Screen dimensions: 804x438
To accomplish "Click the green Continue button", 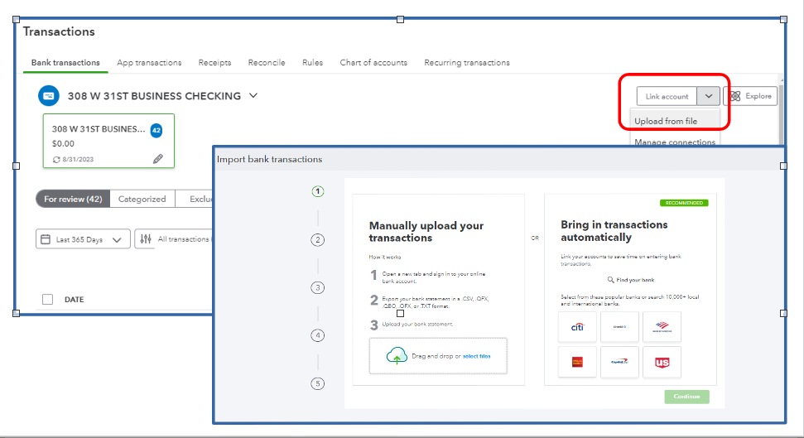I will (x=687, y=397).
